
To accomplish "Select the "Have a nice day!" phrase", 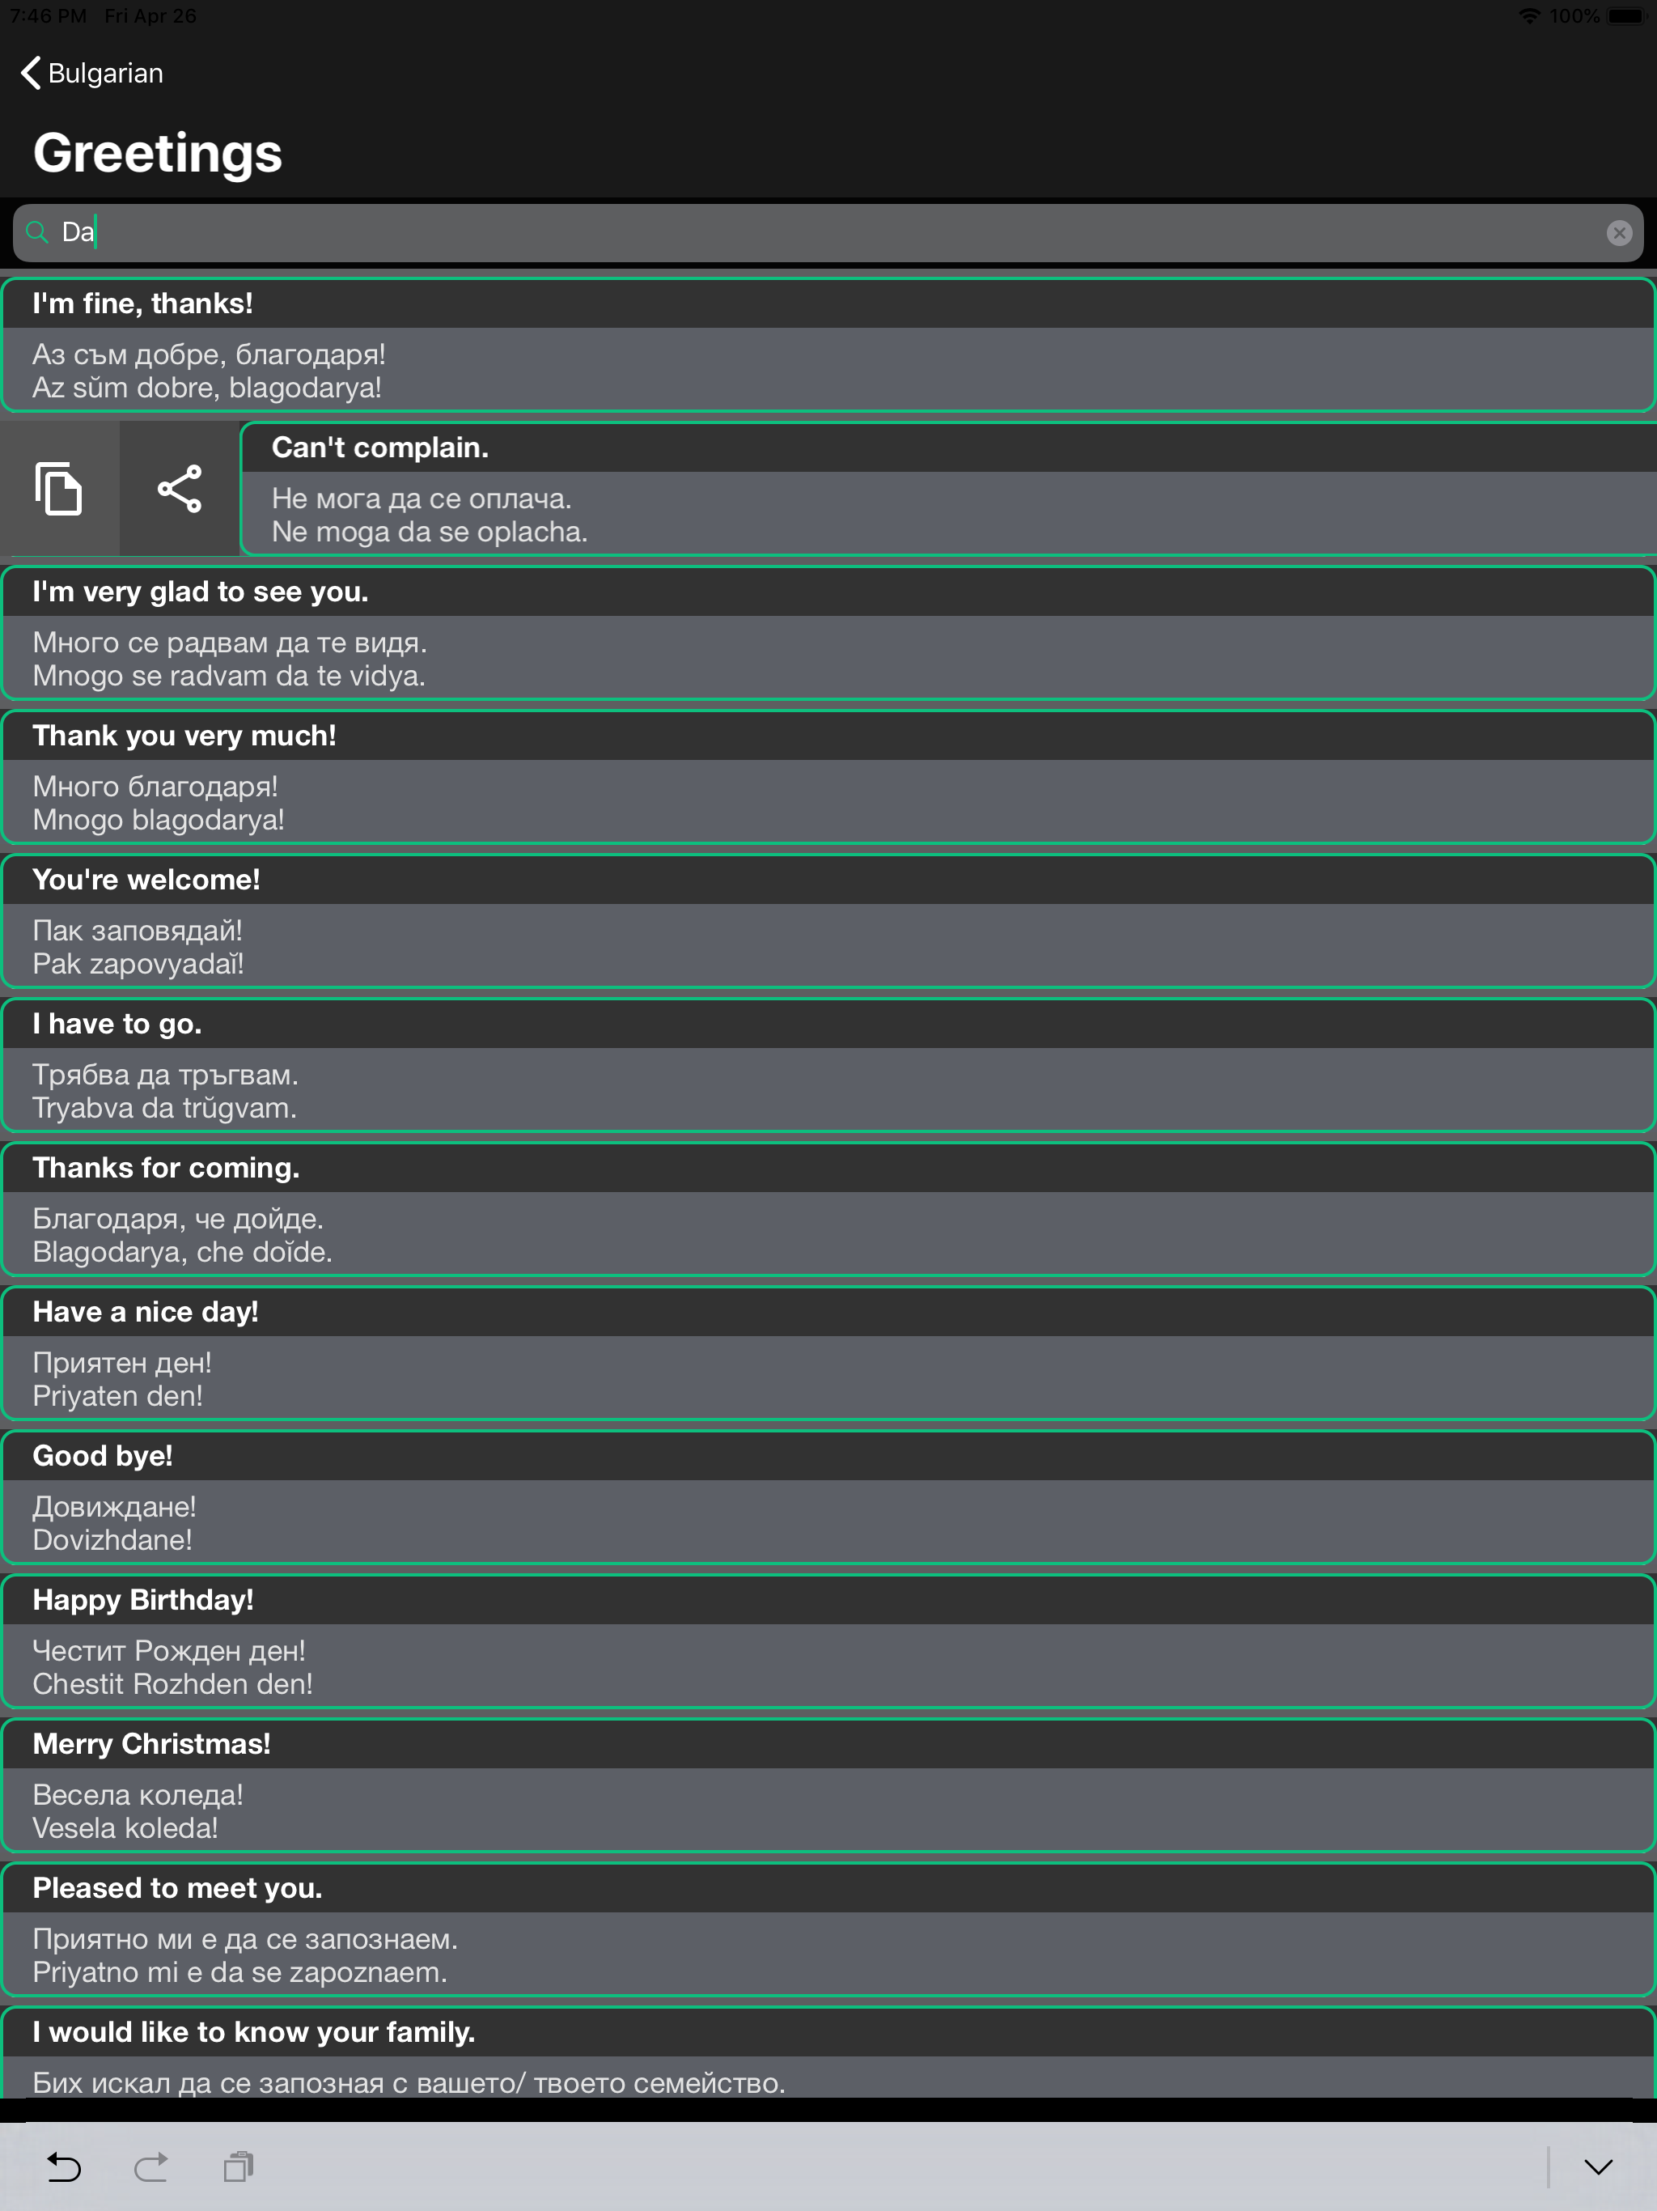I will (x=828, y=1352).
